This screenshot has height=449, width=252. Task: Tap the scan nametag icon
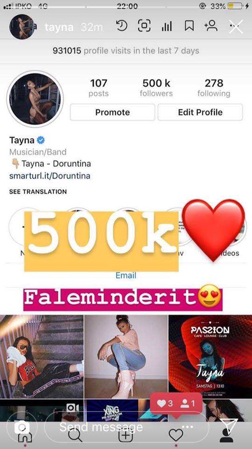144,26
